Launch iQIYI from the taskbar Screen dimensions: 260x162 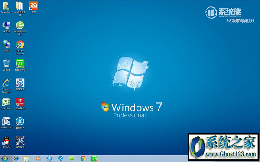(x=94, y=159)
